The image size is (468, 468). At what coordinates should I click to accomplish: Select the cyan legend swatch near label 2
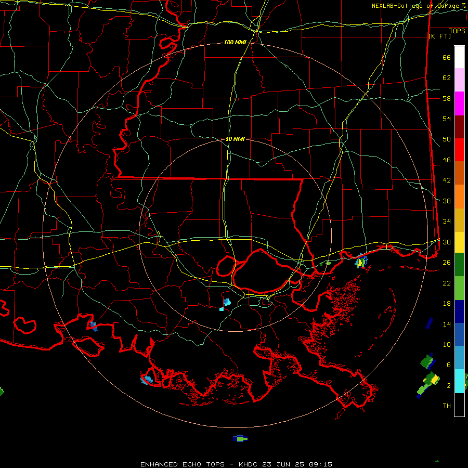pos(459,381)
